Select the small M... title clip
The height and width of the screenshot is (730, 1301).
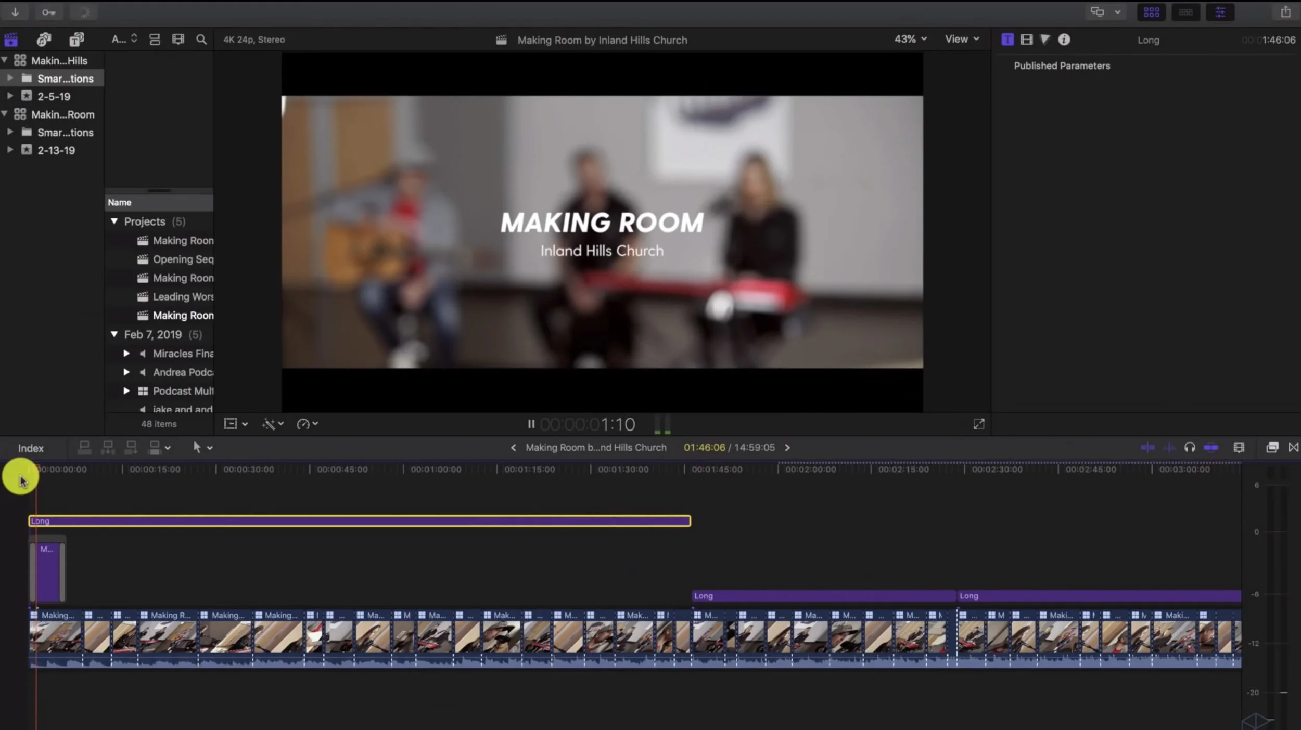(47, 572)
